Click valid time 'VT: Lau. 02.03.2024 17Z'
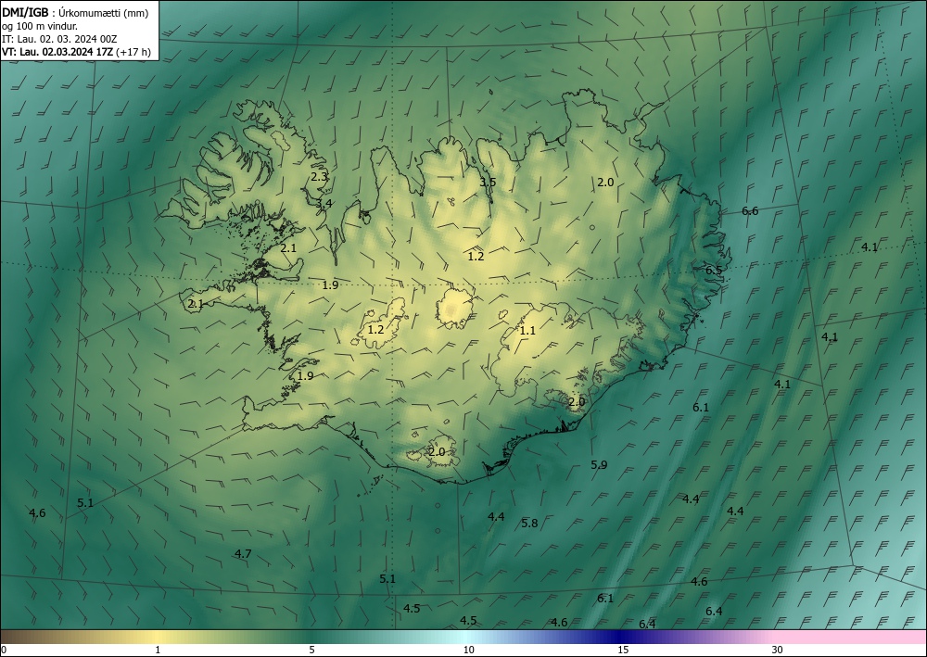 (57, 52)
